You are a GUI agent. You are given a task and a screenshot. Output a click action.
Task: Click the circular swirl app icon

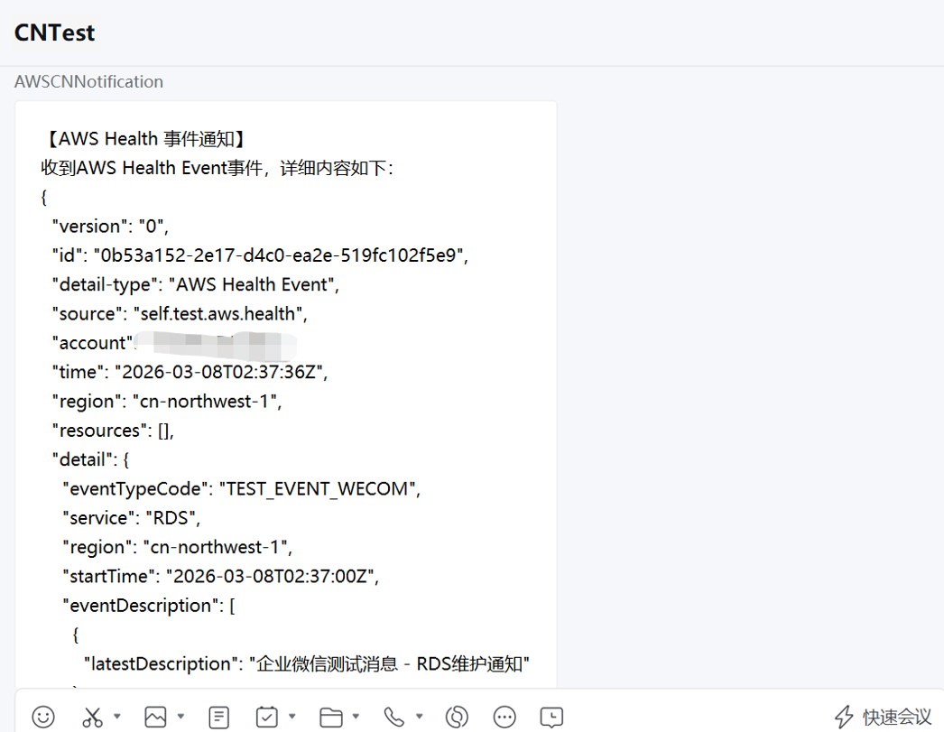[457, 717]
